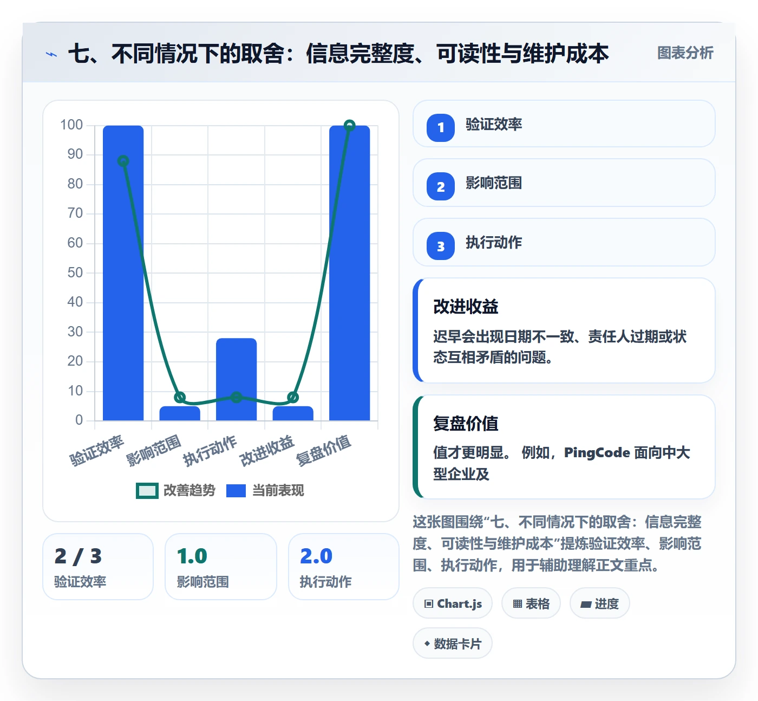The image size is (758, 701).
Task: Click the trend line point above 验证效率
Action: pos(123,161)
